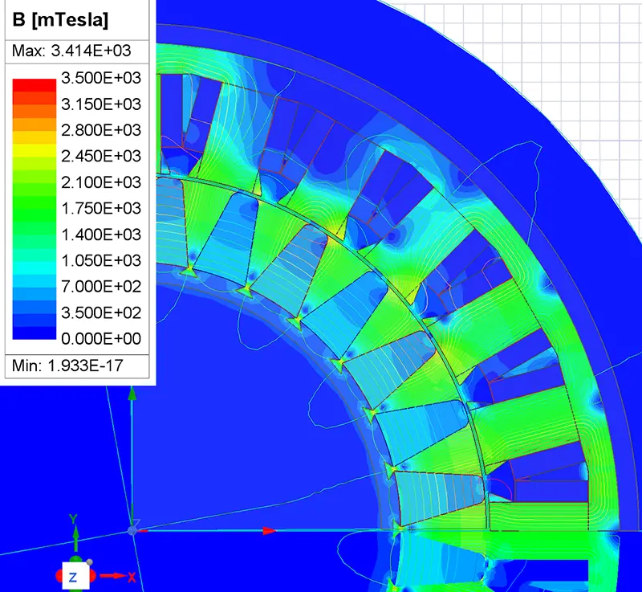This screenshot has width=642, height=592.
Task: Select the Min: 1.933E-17 legend value
Action: pos(67,365)
